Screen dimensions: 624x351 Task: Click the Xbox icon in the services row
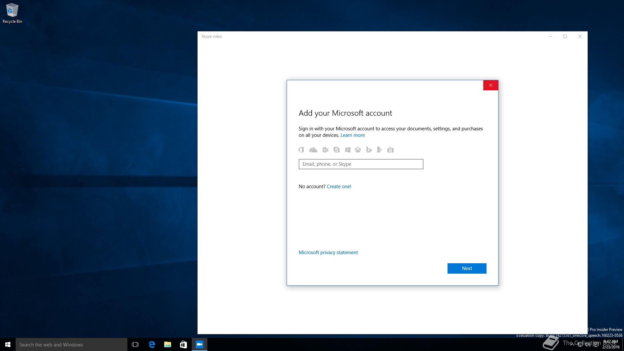(358, 150)
